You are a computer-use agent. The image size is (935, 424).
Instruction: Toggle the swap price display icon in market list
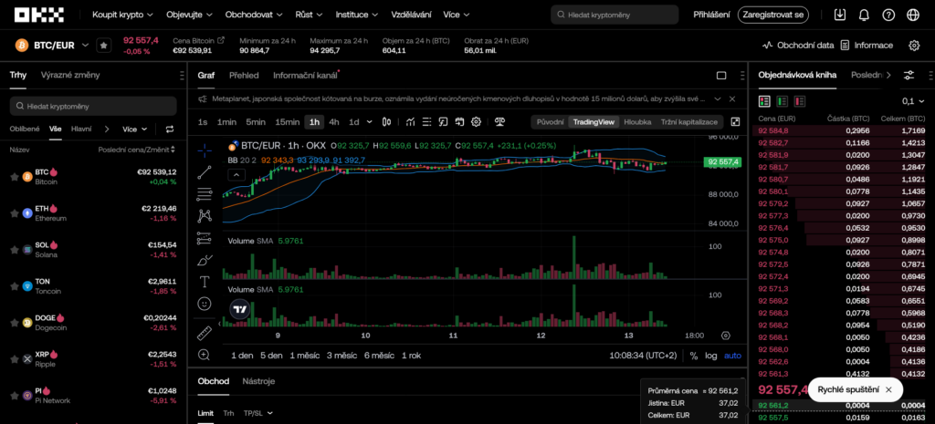[170, 129]
